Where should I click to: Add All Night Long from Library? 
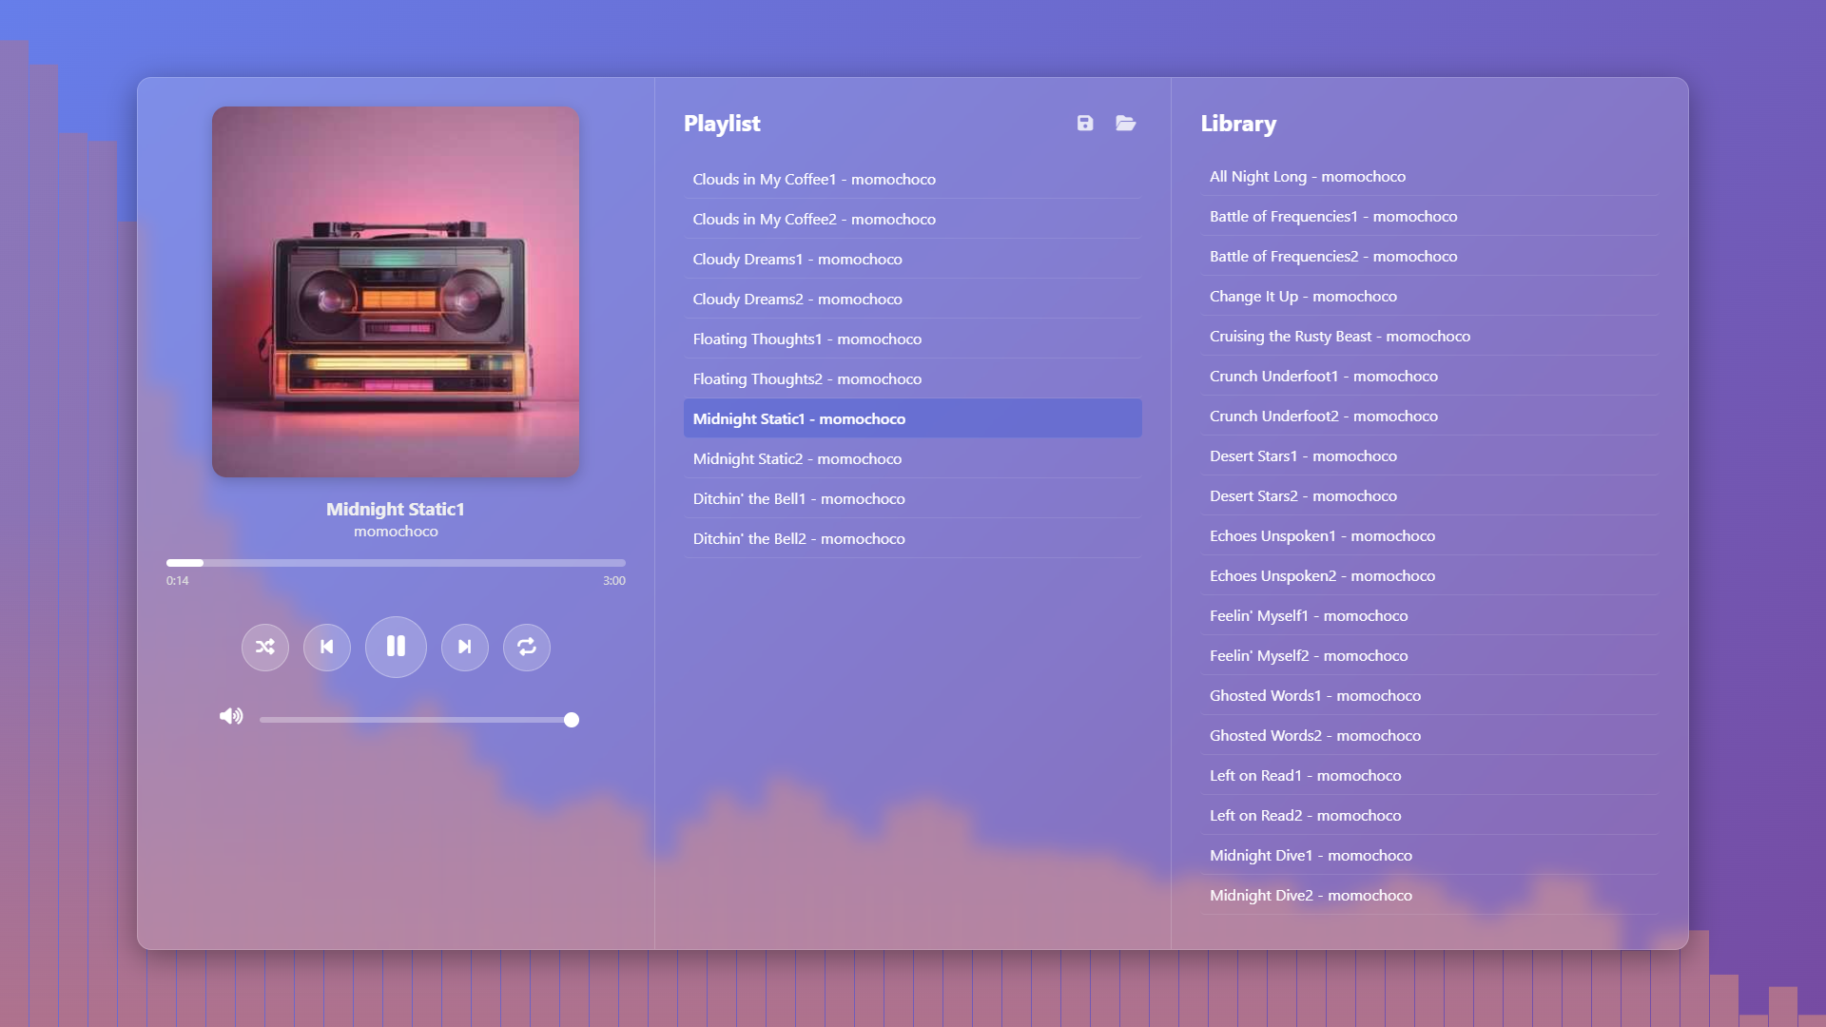click(x=1307, y=177)
